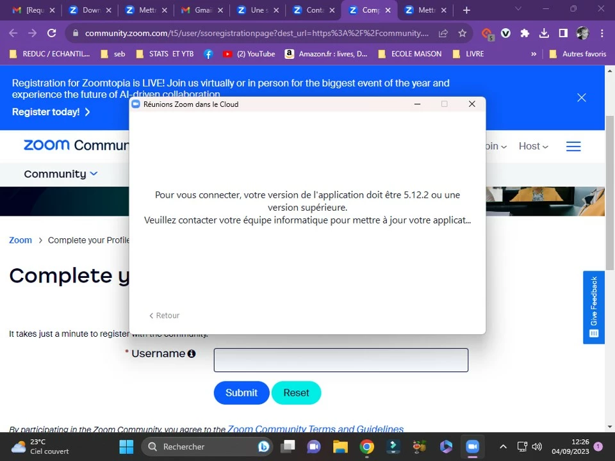Click the orange extension icon with badge 5
The width and height of the screenshot is (615, 461).
tap(487, 34)
